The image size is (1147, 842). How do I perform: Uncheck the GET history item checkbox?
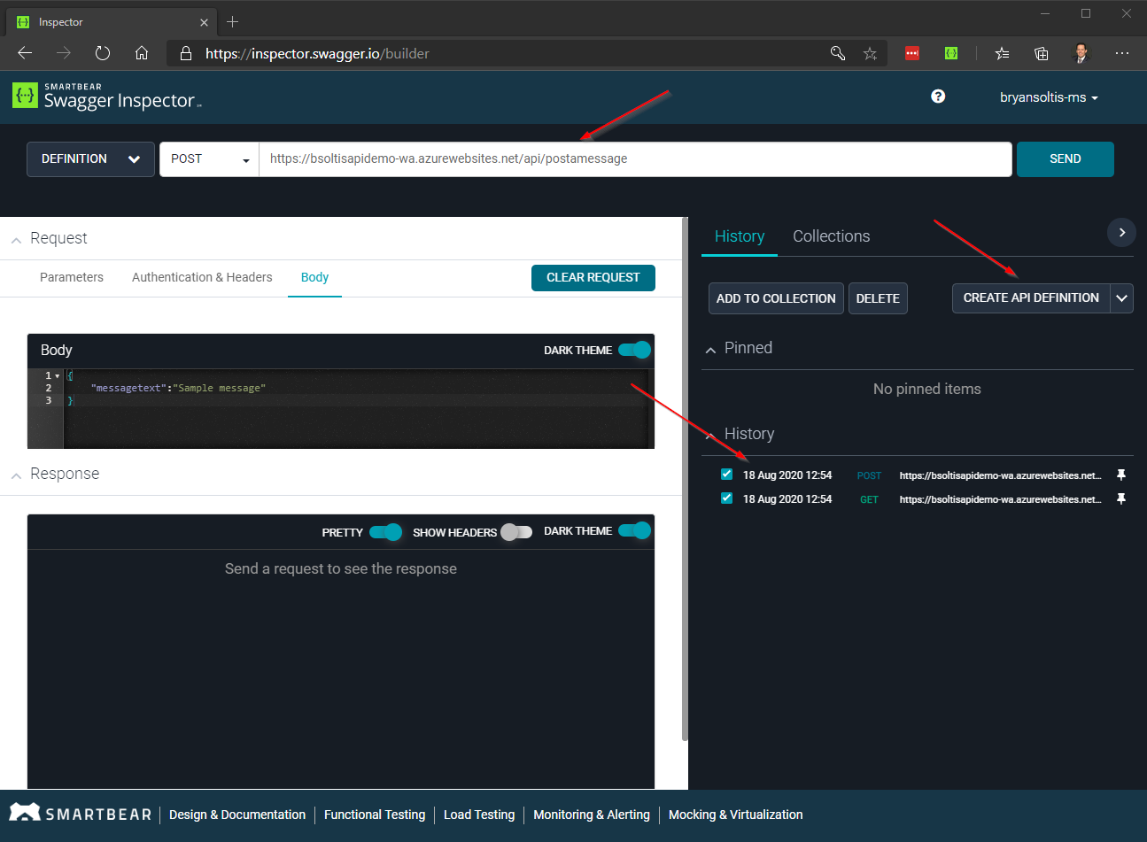(726, 498)
